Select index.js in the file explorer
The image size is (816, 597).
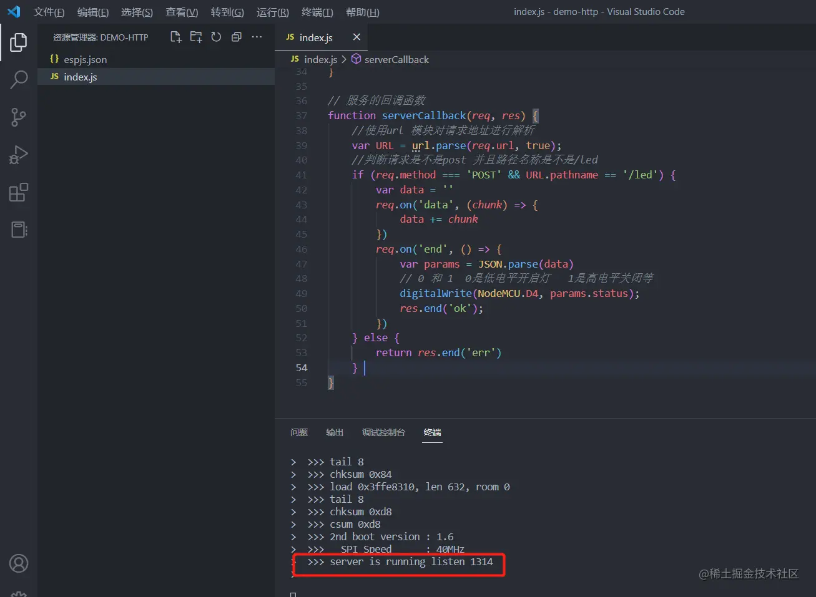pos(156,77)
